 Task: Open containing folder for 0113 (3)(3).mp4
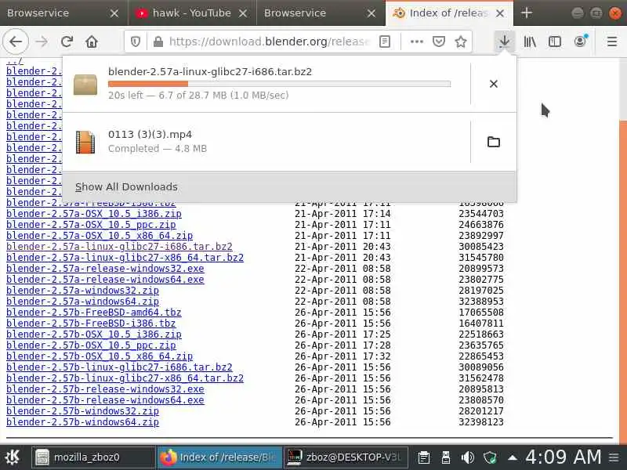[494, 142]
